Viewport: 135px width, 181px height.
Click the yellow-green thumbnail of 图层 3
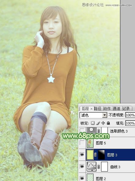(x=90, y=155)
